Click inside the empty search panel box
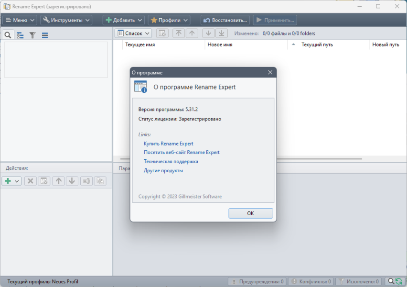The width and height of the screenshot is (407, 287). point(56,59)
